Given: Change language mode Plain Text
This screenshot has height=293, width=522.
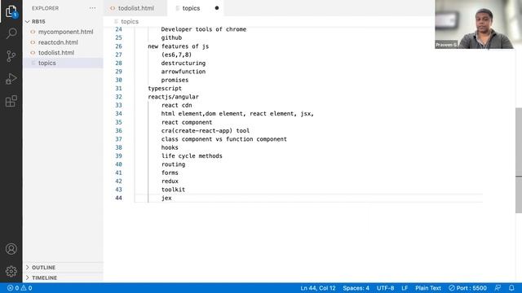Looking at the screenshot, I should tap(427, 288).
